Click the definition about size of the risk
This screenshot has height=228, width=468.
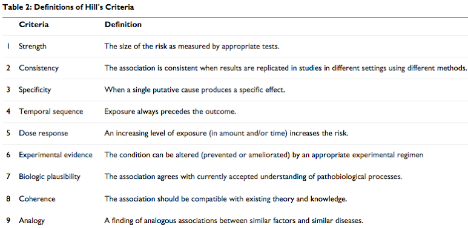click(x=191, y=47)
